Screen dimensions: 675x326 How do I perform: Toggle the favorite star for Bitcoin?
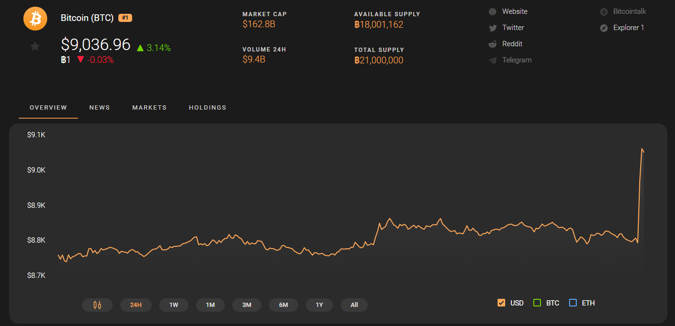pyautogui.click(x=35, y=46)
